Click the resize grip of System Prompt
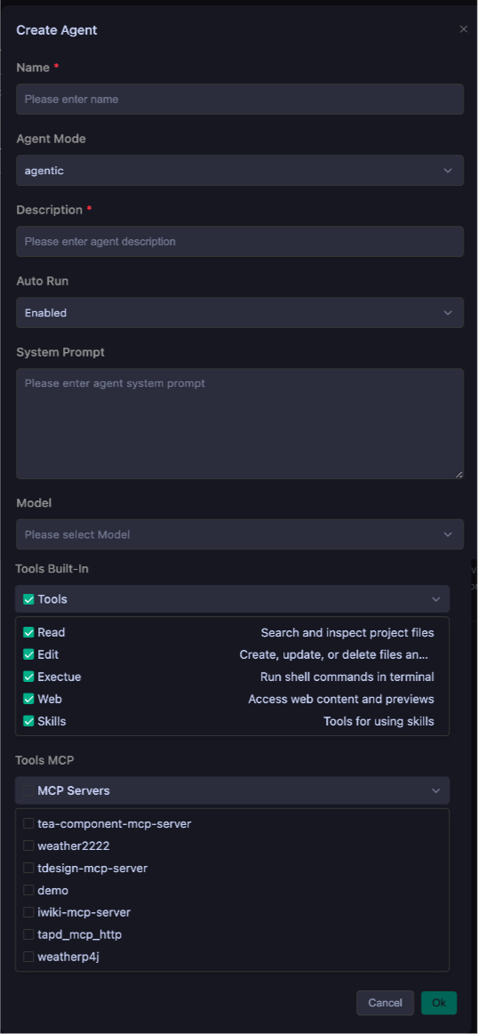The height and width of the screenshot is (1034, 478). click(x=458, y=474)
